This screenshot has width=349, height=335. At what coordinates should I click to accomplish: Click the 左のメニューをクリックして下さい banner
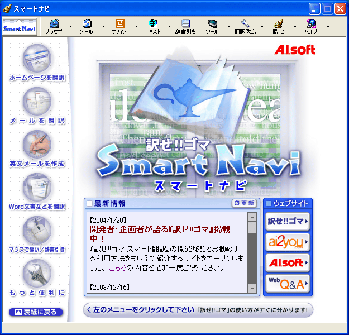click(x=198, y=310)
